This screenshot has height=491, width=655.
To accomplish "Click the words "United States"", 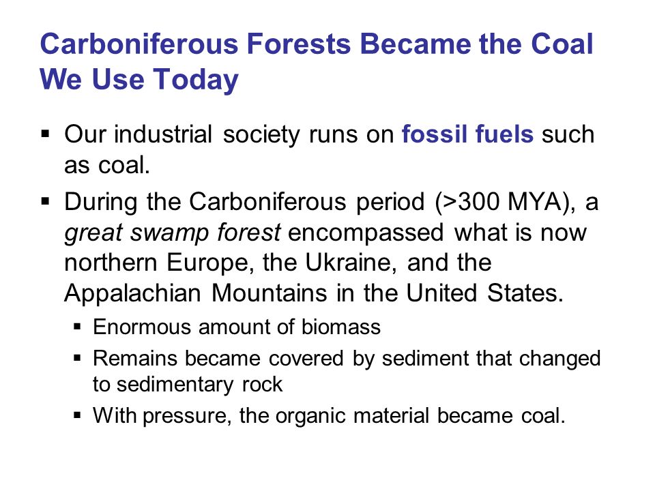I will (x=484, y=293).
